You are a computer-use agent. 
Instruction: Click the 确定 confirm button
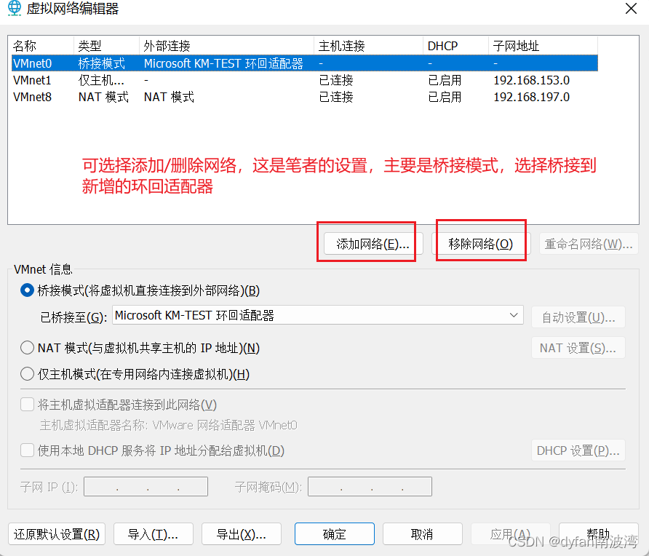[334, 533]
